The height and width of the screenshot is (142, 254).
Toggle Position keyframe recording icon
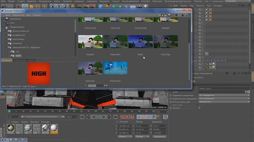tap(139, 117)
